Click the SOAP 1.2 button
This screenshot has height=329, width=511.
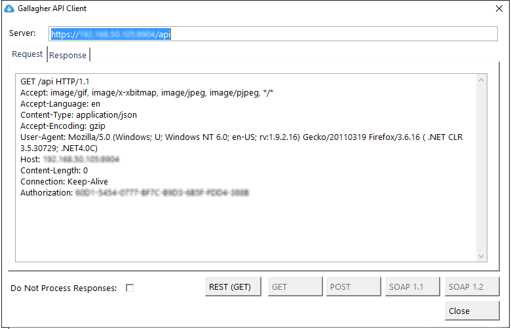(x=472, y=286)
